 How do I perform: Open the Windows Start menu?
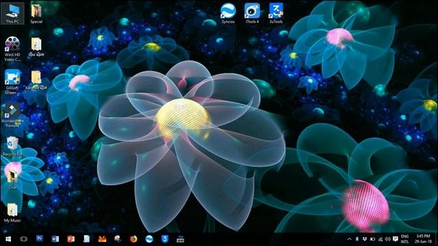[x=8, y=239]
